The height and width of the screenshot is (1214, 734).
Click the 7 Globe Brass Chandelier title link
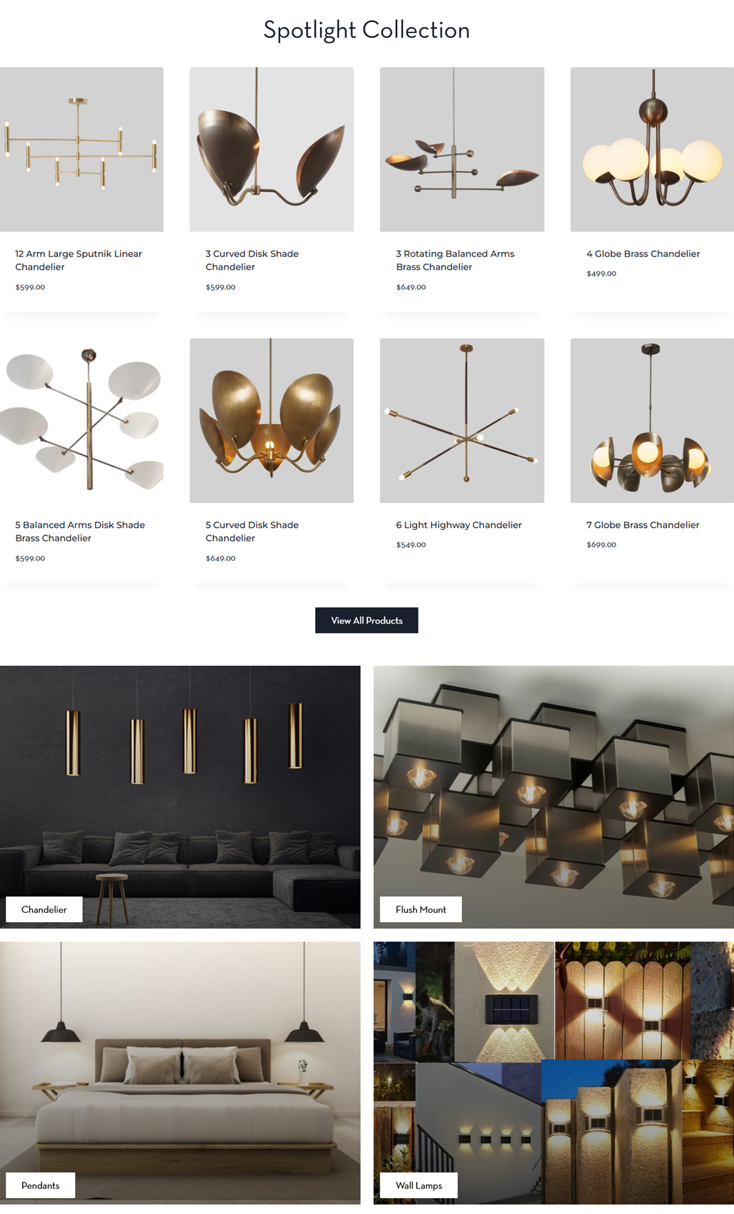coord(643,525)
